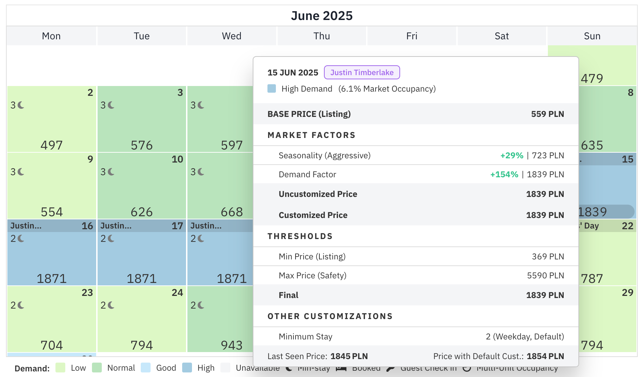Image resolution: width=643 pixels, height=377 pixels.
Task: Click the moon icon on June 17 cell
Action: coord(111,238)
